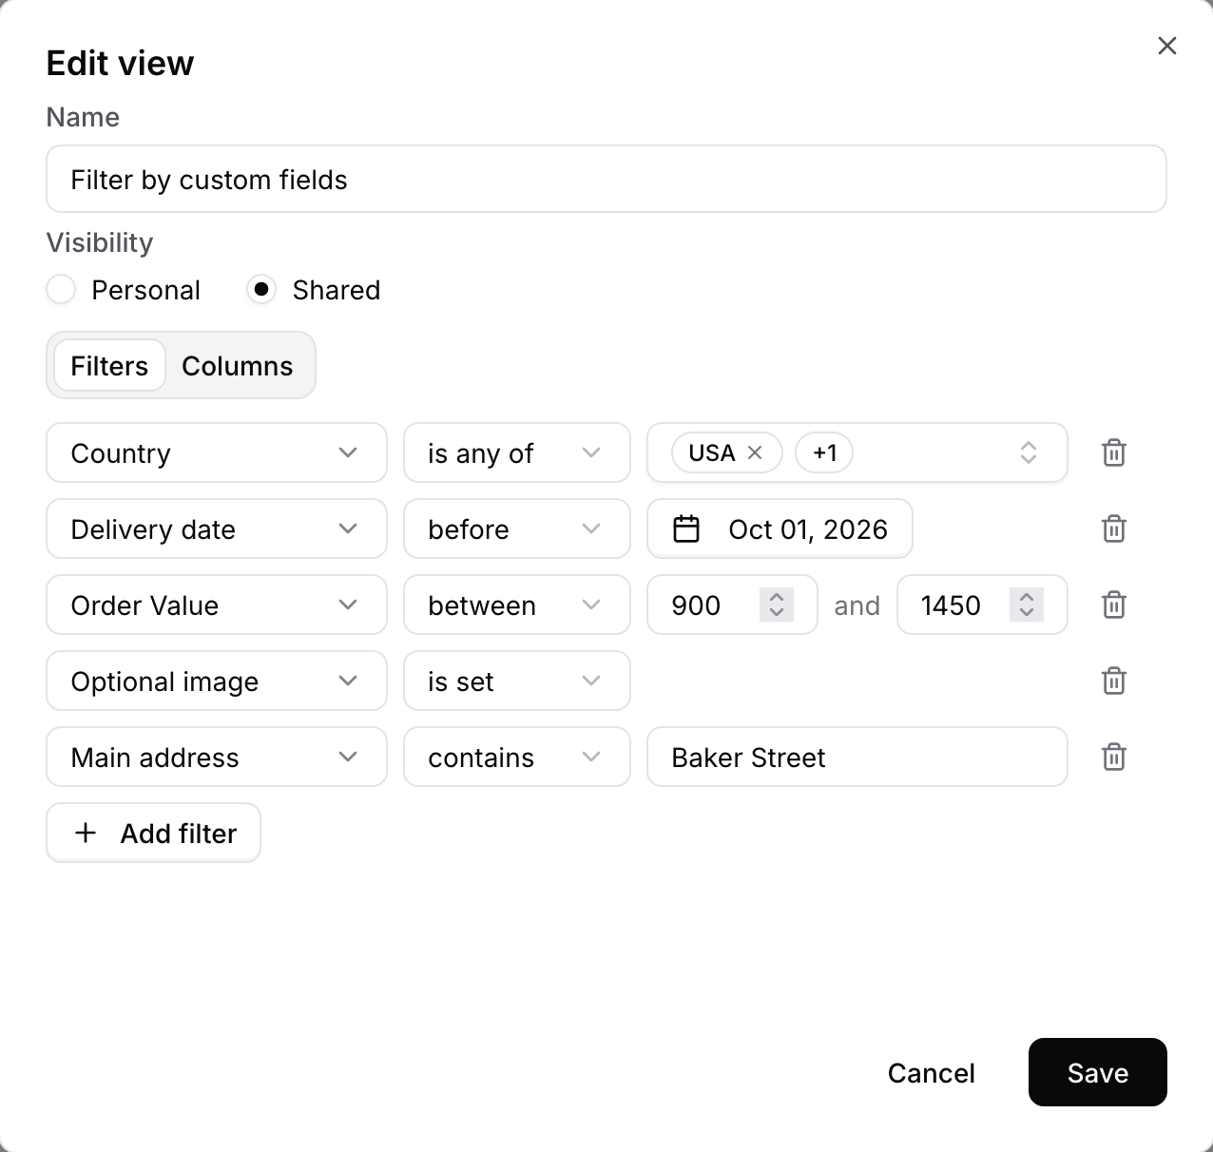Change the 'is set' operator
Image resolution: width=1213 pixels, height=1152 pixels.
517,681
